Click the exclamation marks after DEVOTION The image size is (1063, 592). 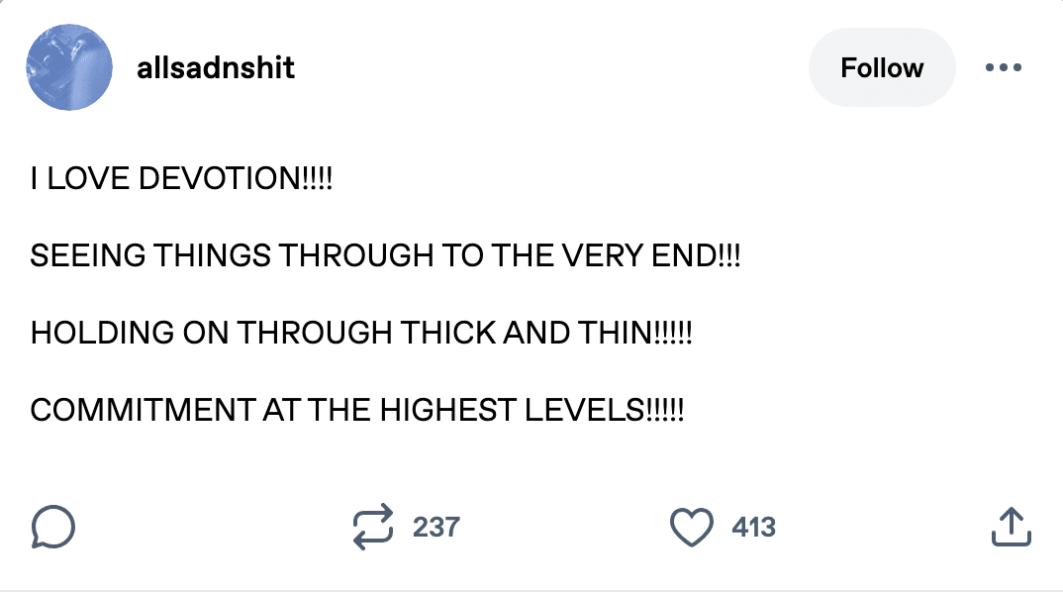click(319, 179)
